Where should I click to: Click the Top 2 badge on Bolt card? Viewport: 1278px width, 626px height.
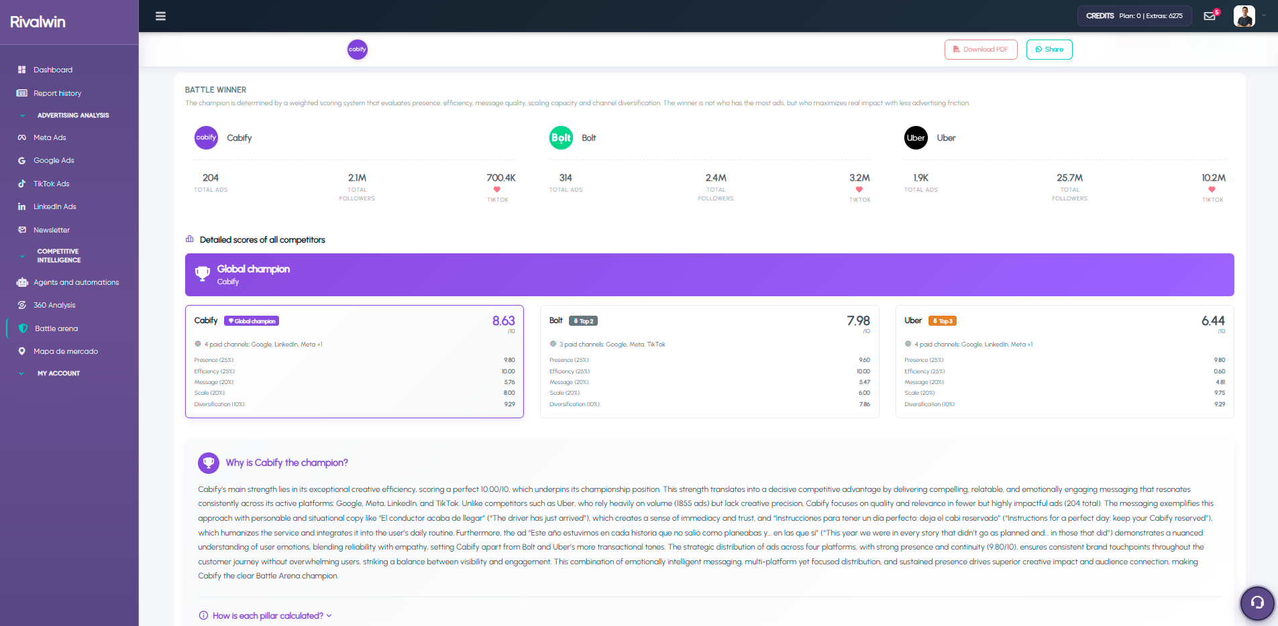pyautogui.click(x=583, y=321)
